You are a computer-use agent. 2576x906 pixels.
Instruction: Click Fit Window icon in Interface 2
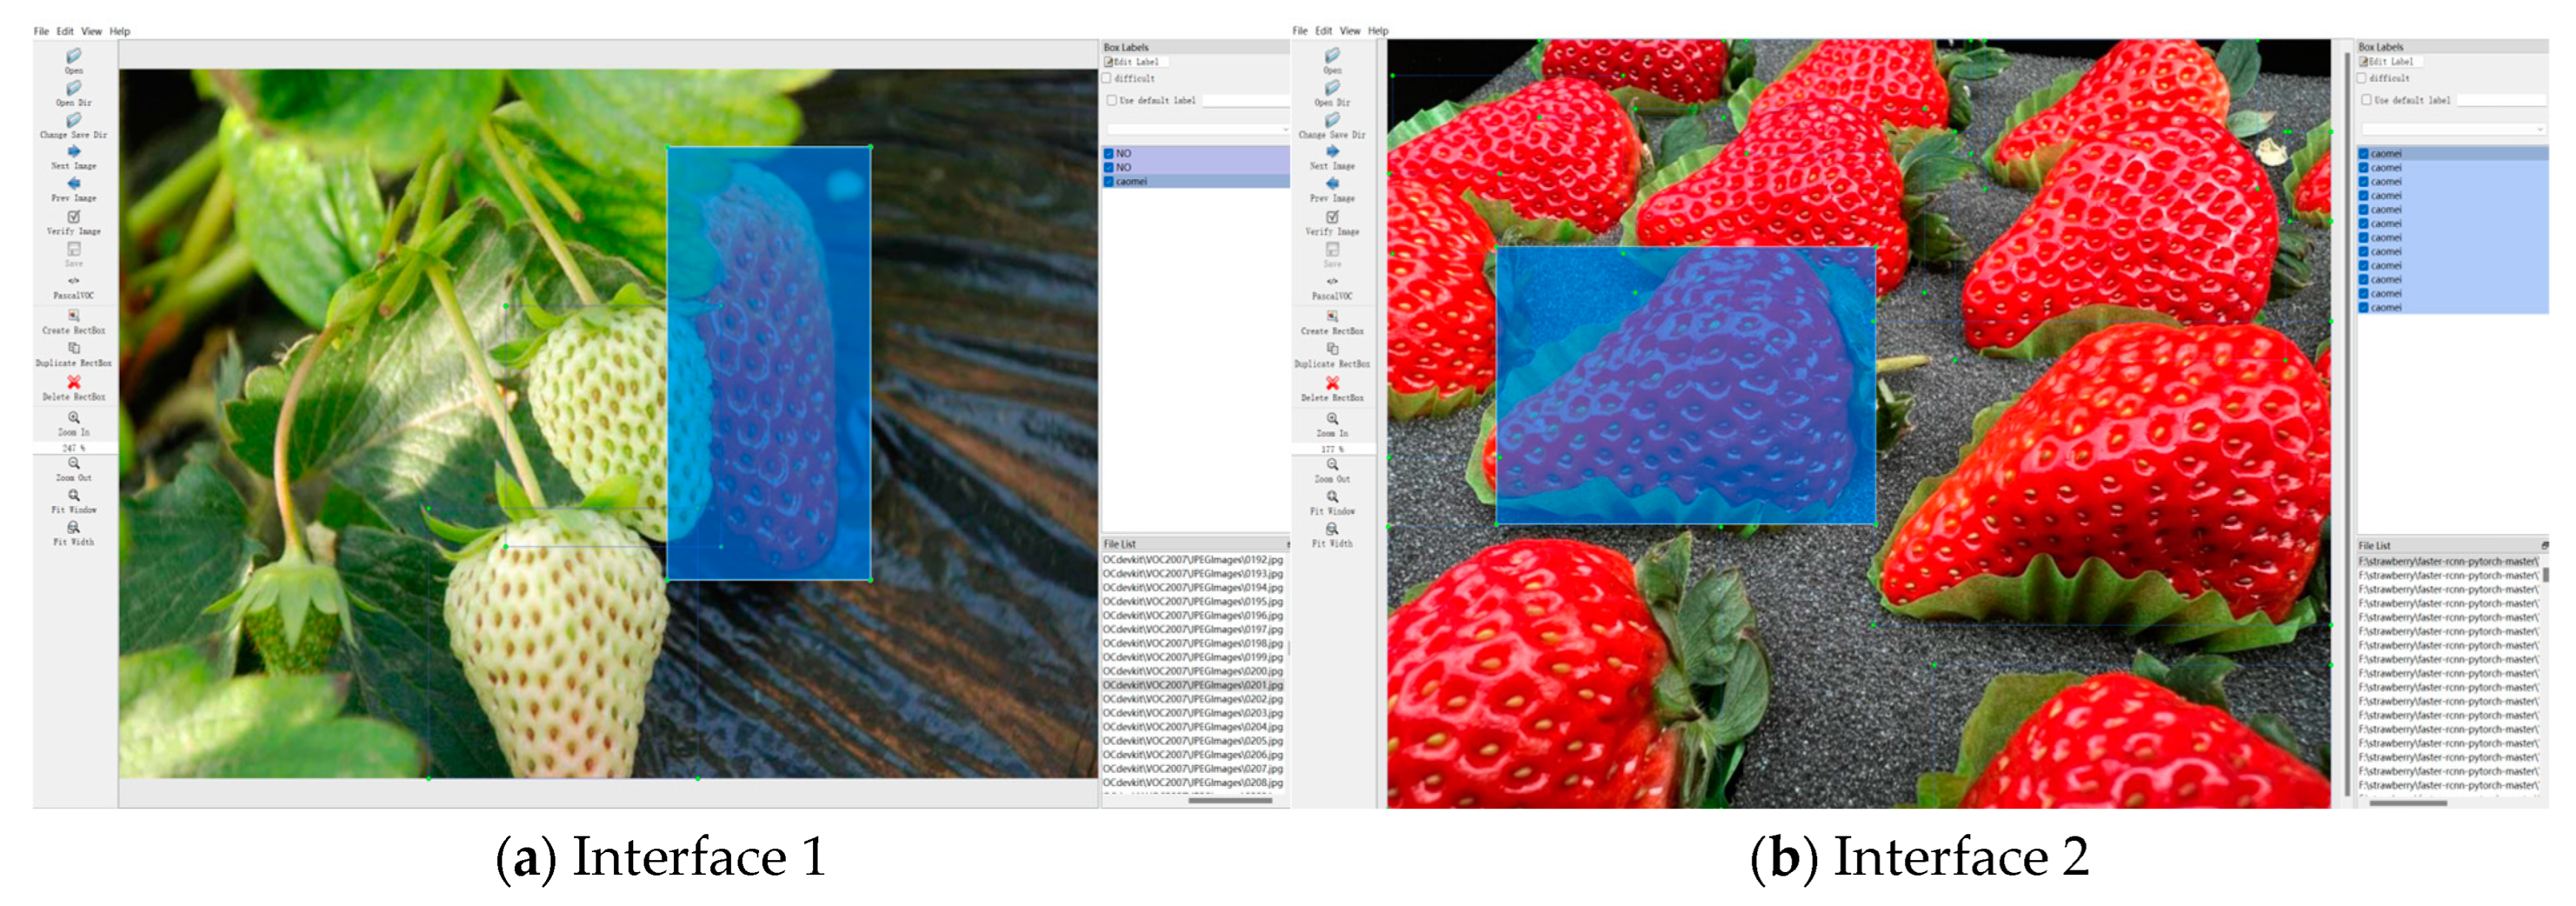[1332, 497]
